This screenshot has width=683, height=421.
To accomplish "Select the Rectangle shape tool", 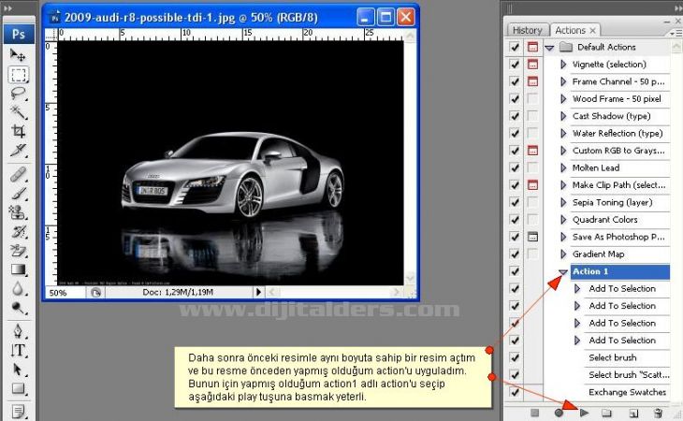I will click(18, 388).
